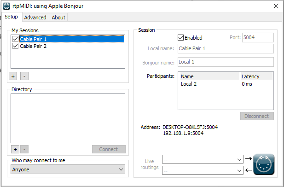Click the Latency column header
This screenshot has width=284, height=187.
[x=257, y=76]
